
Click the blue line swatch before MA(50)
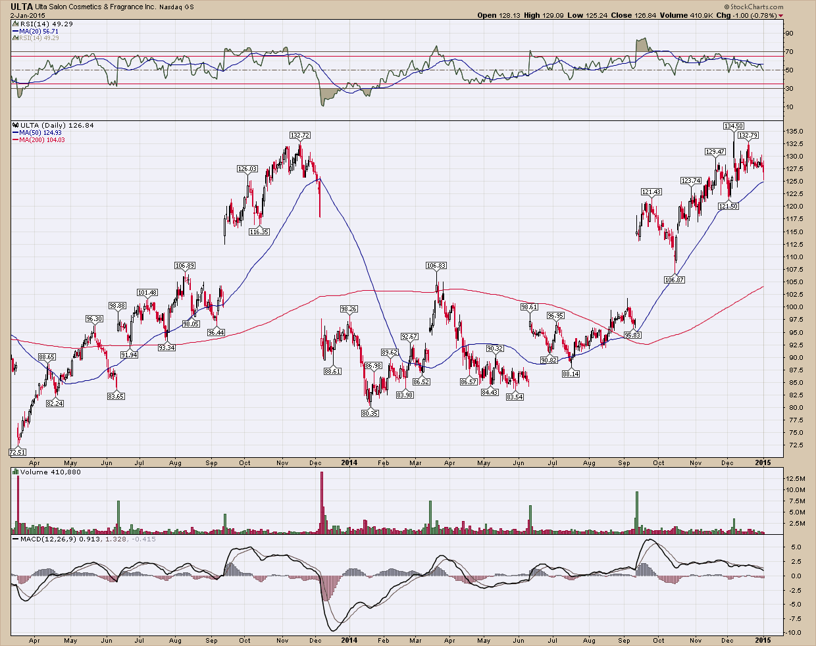[x=16, y=132]
